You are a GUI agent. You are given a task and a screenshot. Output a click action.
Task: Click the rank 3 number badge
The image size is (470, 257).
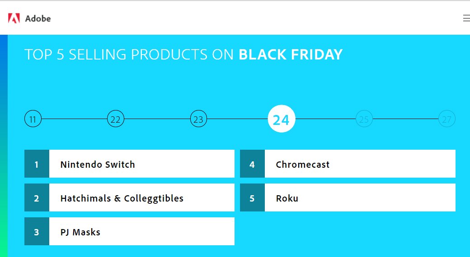(x=37, y=231)
